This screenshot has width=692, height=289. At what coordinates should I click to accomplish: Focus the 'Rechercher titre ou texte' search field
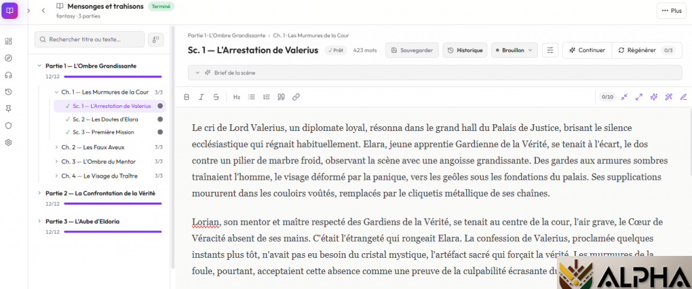pos(90,39)
